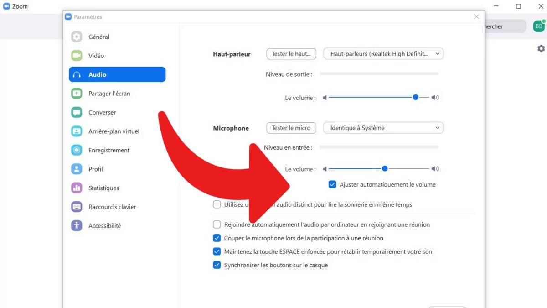Select the Audio settings tab
The height and width of the screenshot is (308, 547).
(117, 74)
